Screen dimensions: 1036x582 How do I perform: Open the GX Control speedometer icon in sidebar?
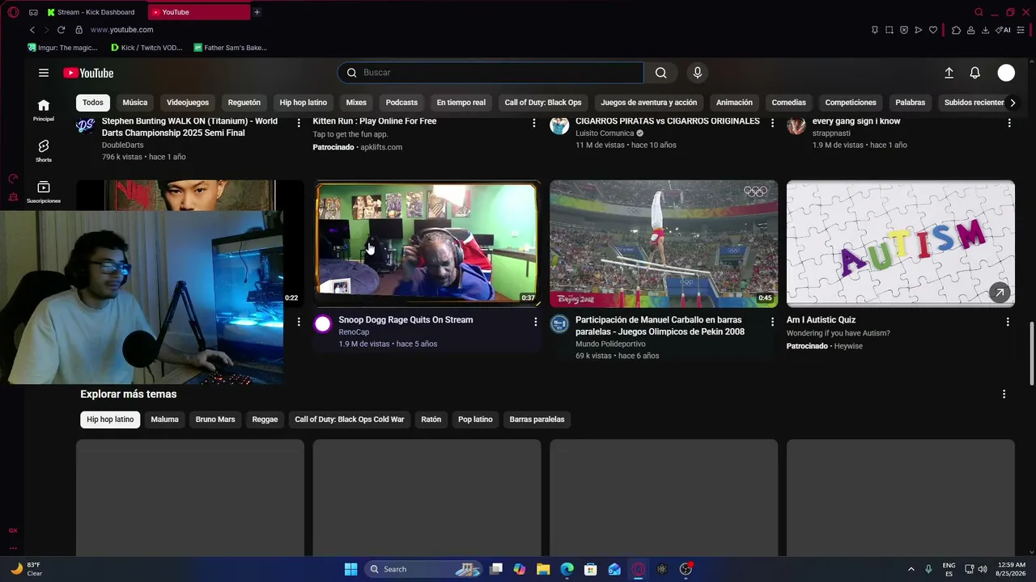point(13,179)
